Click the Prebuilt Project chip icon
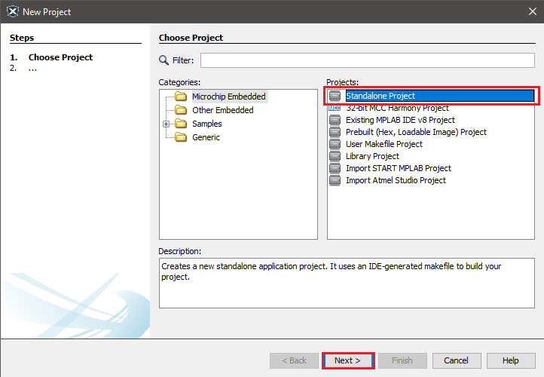The height and width of the screenshot is (377, 544). coord(335,132)
